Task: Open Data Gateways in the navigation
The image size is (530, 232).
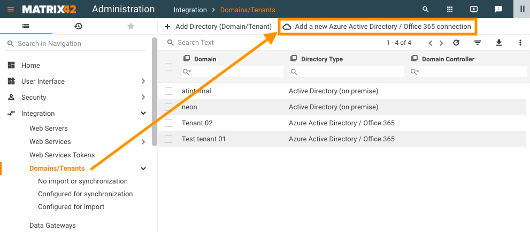Action: [x=52, y=225]
